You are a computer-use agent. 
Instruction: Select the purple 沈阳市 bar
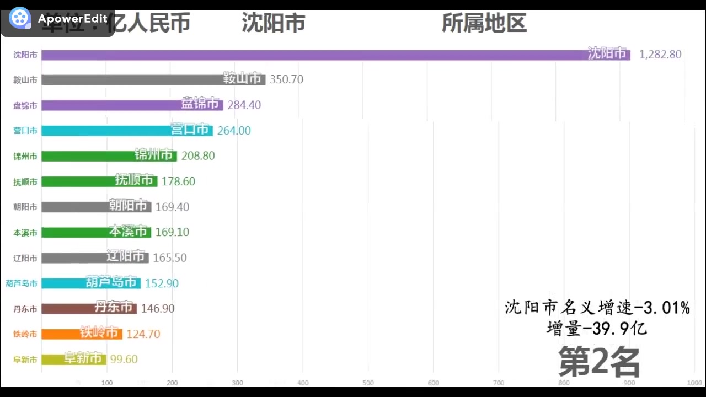(x=336, y=55)
